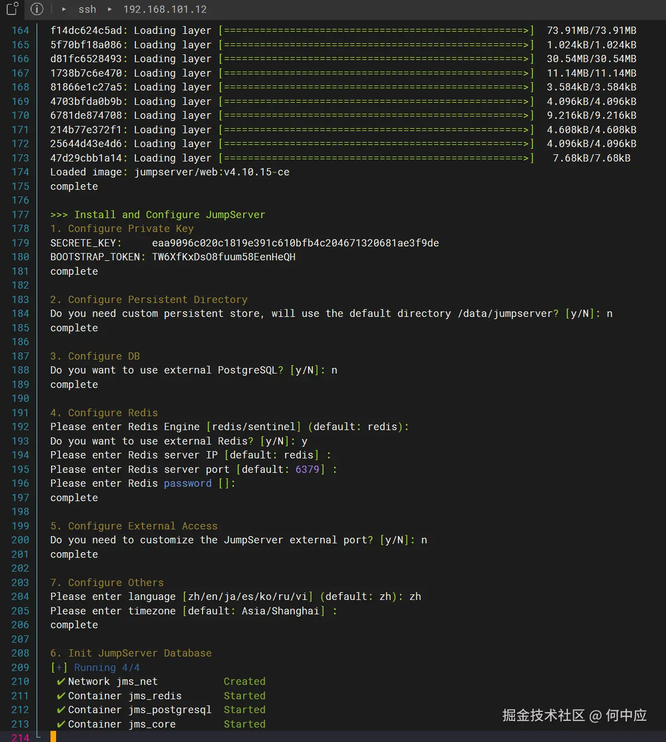Click the progress bar for layer 47d29cbb1a14

[x=376, y=158]
